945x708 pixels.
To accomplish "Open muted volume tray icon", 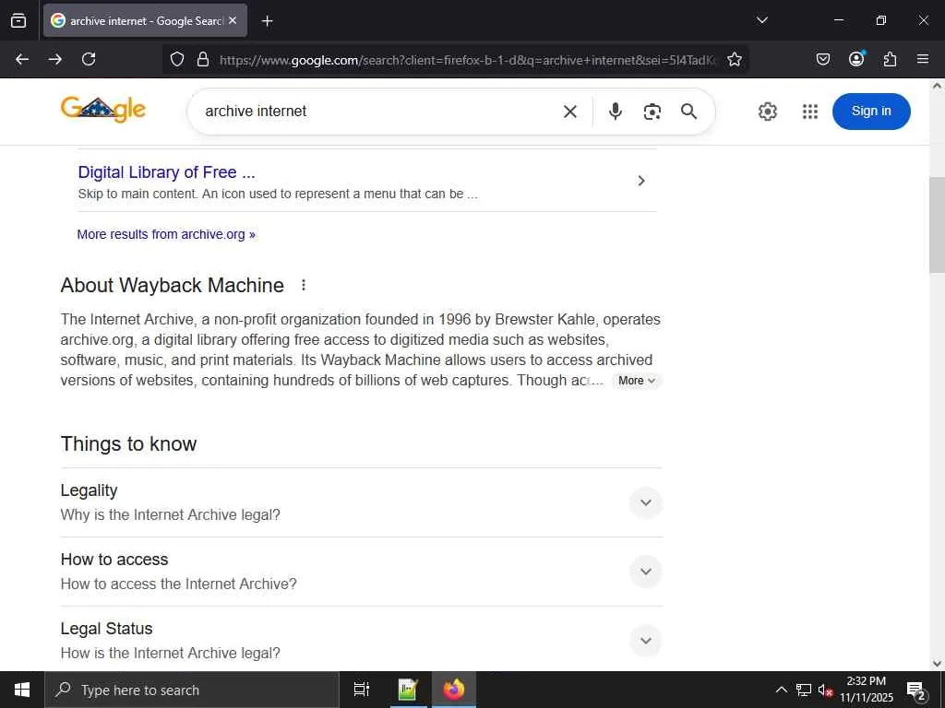I will (x=825, y=690).
